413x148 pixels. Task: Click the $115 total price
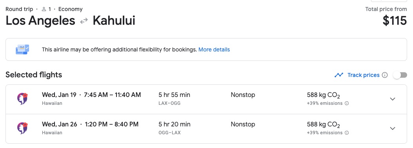click(395, 21)
